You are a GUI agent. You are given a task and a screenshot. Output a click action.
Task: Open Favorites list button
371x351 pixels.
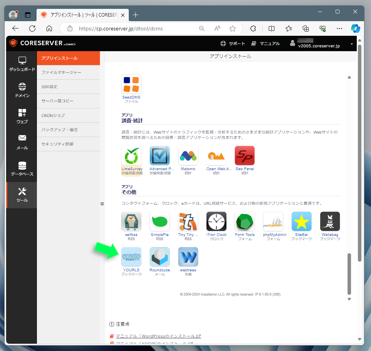click(x=289, y=28)
